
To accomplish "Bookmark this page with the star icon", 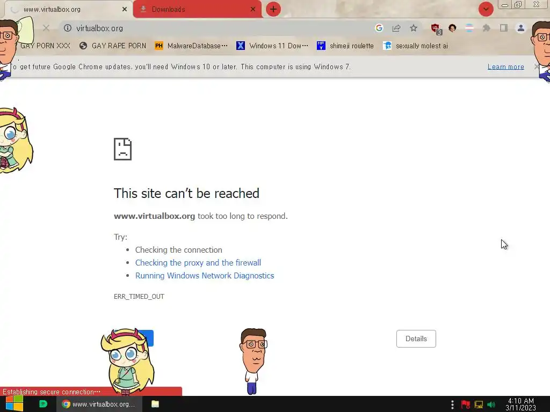I will tap(414, 28).
